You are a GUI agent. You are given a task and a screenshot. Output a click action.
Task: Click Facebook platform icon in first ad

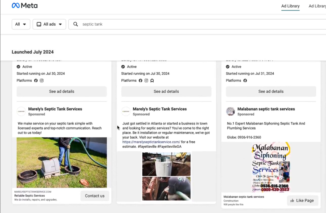[36, 80]
